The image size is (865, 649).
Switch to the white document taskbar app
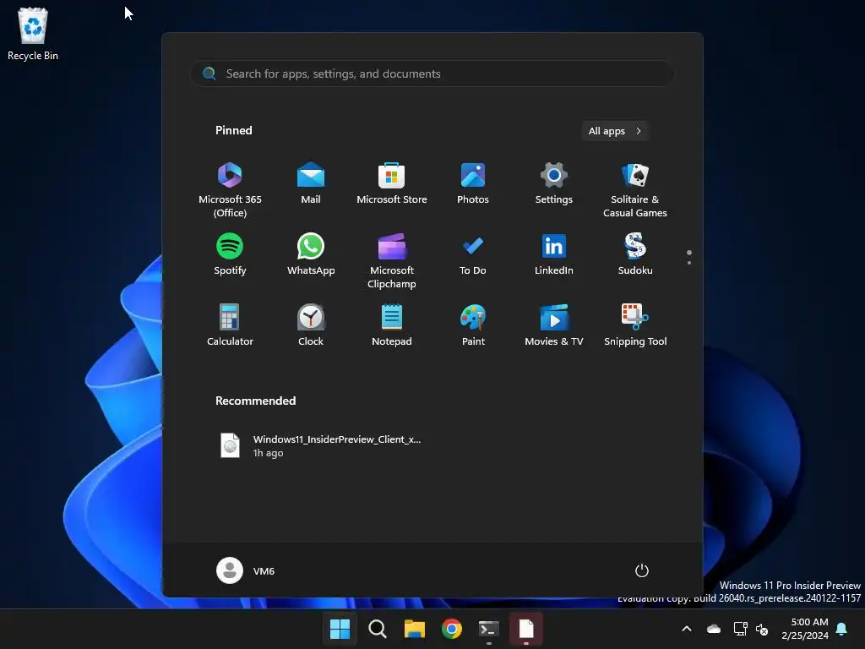[x=526, y=629]
